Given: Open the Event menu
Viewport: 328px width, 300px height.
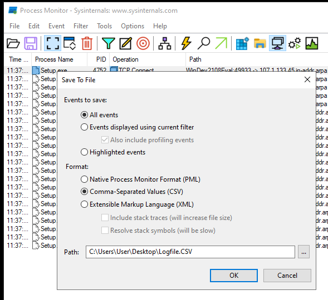Looking at the screenshot, I should click(56, 26).
